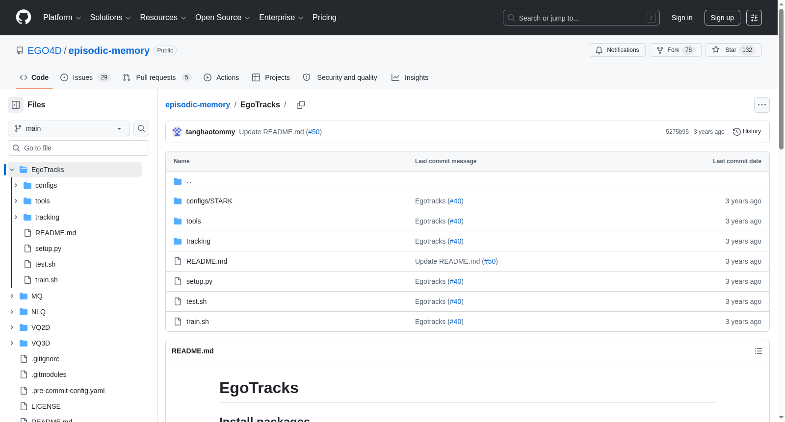The height and width of the screenshot is (422, 785).
Task: Open the command palette icon in header
Action: pos(754,18)
